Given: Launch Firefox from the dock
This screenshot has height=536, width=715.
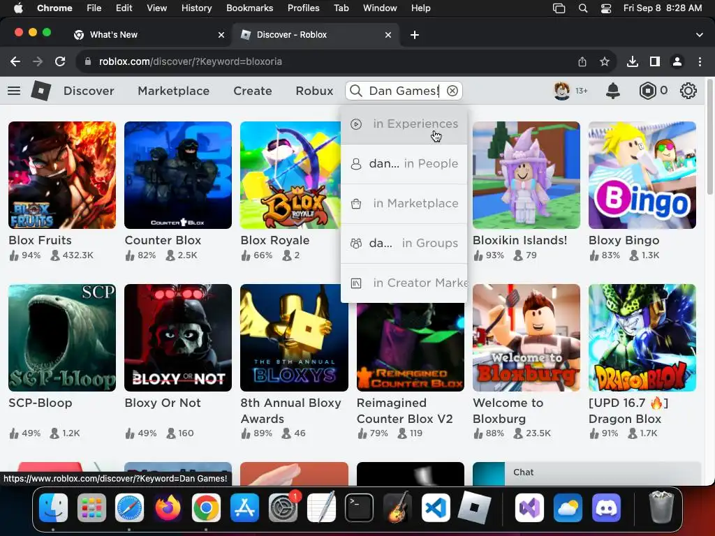Looking at the screenshot, I should tap(168, 508).
